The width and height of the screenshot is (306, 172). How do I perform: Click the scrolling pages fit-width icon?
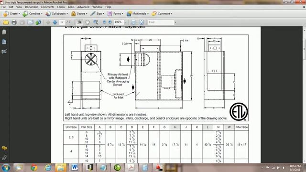click(133, 22)
